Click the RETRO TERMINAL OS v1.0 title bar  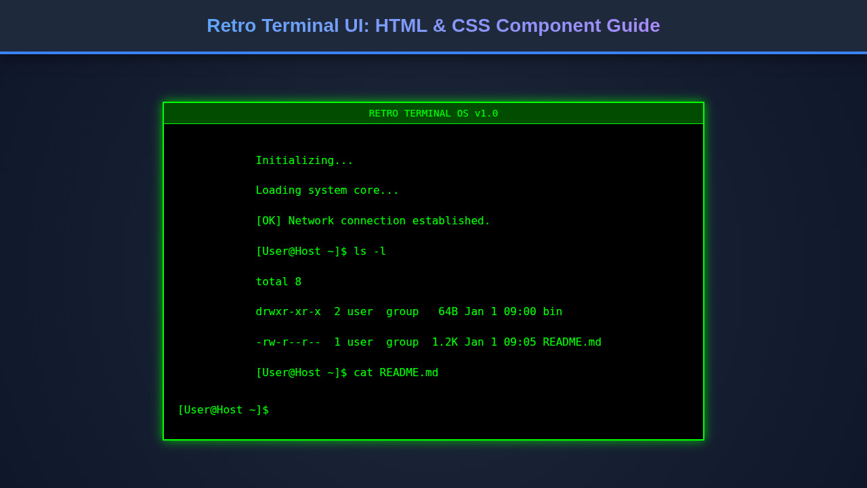(x=433, y=113)
